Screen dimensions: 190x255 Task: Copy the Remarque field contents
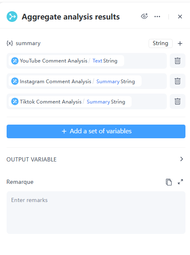pyautogui.click(x=169, y=182)
